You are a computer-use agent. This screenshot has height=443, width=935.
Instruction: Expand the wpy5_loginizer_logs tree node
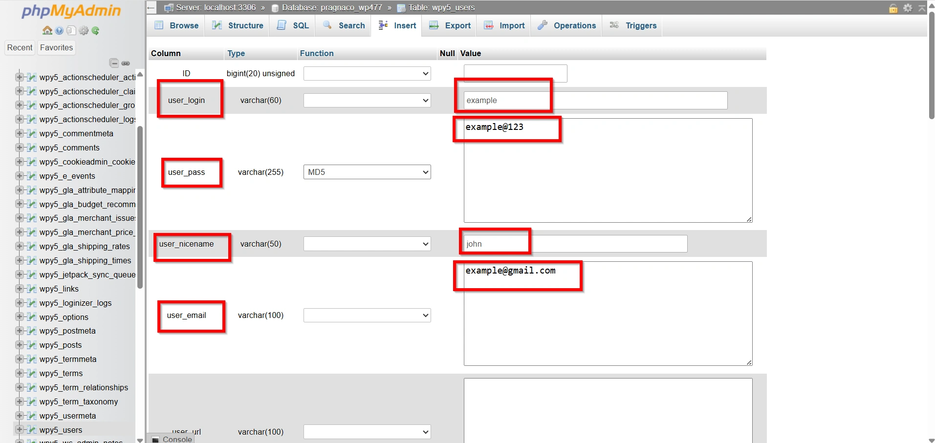(x=19, y=302)
